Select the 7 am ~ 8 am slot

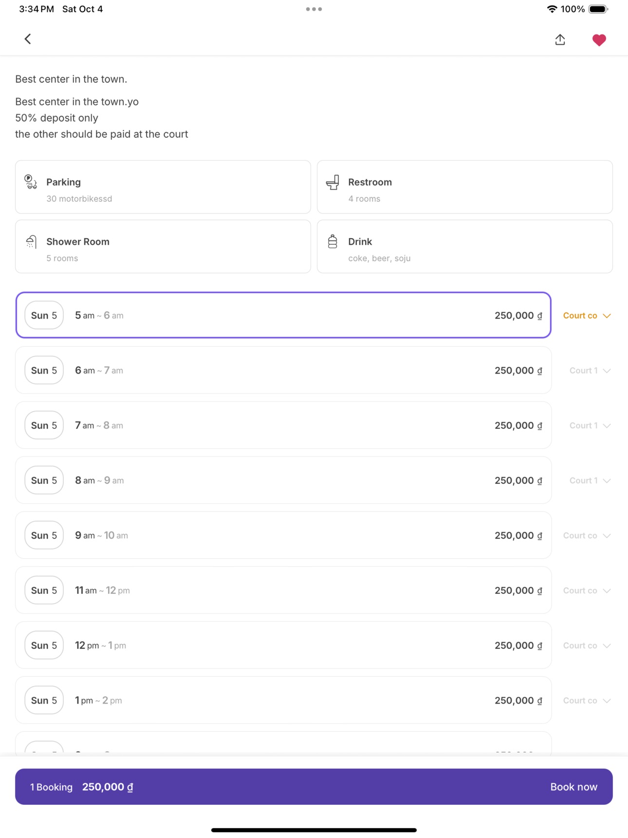point(283,425)
